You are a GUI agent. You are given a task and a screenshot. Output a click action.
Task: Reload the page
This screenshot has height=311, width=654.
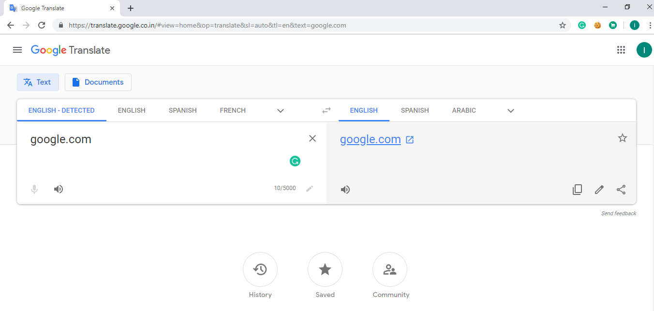click(42, 25)
